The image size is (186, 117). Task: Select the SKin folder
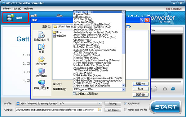[57, 32]
